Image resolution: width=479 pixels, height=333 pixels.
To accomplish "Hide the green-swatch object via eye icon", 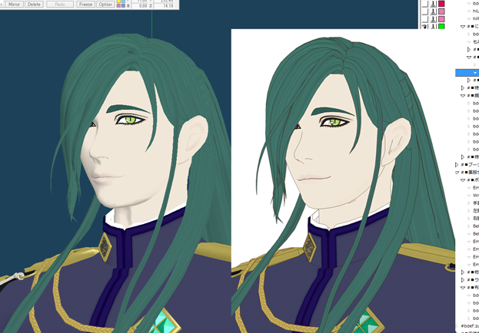I will coord(425,27).
